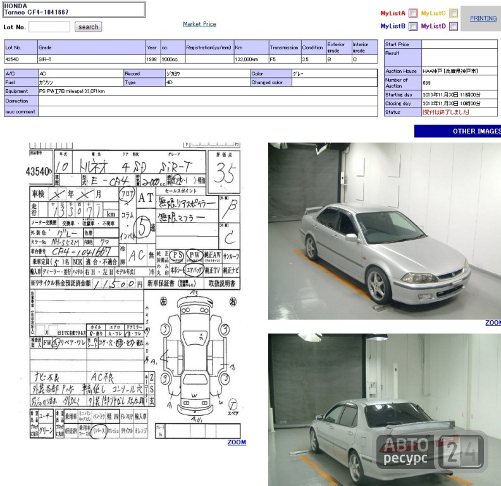The image size is (501, 486).
Task: Click the Lot No. input field
Action: pyautogui.click(x=49, y=27)
